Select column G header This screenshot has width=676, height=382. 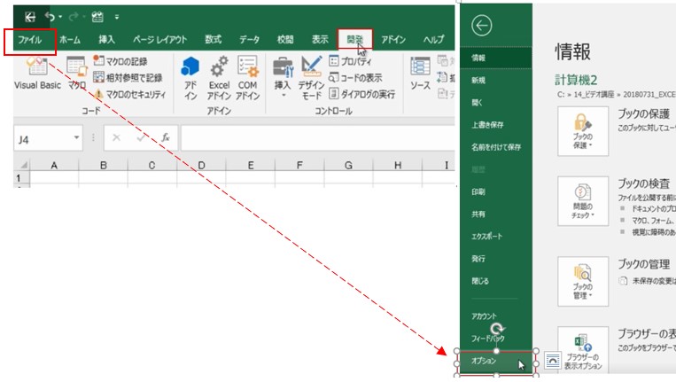point(348,165)
